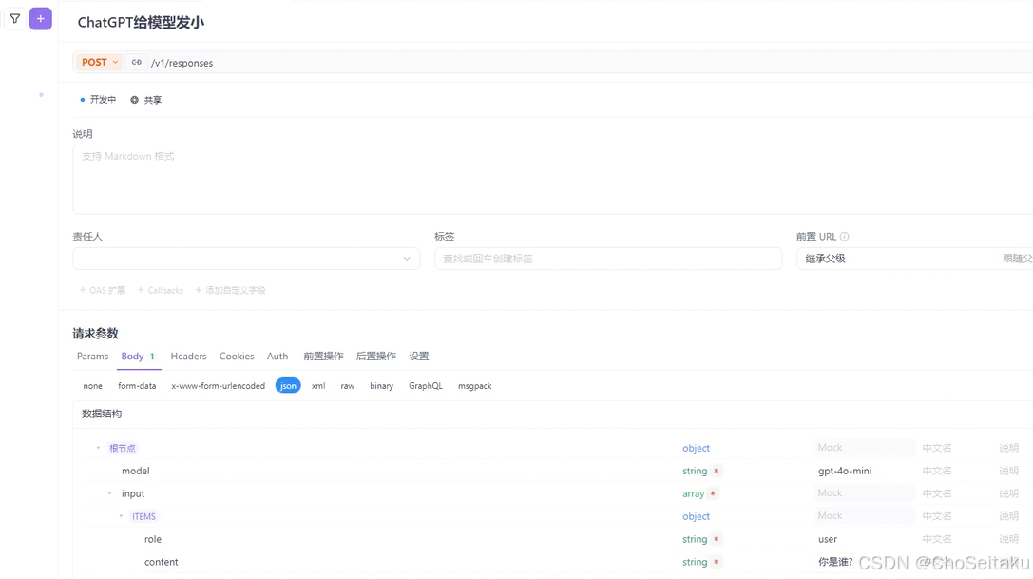Image resolution: width=1033 pixels, height=579 pixels.
Task: Click the 标签 tag search field
Action: tap(608, 259)
